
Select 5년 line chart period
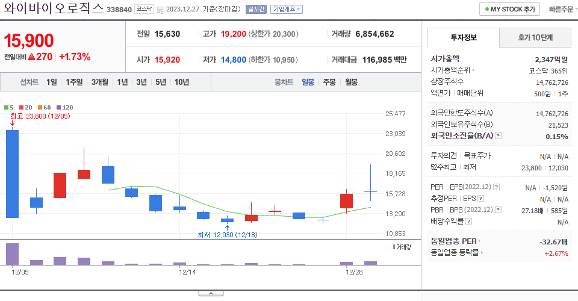[161, 82]
